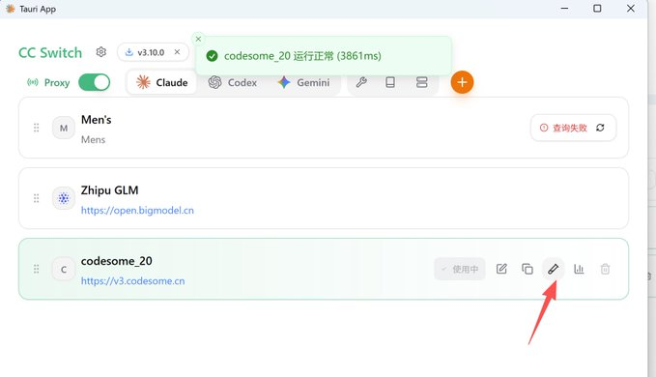Screen dimensions: 656x377
Task: Open settings gear next to CC Switch
Action: [x=100, y=52]
